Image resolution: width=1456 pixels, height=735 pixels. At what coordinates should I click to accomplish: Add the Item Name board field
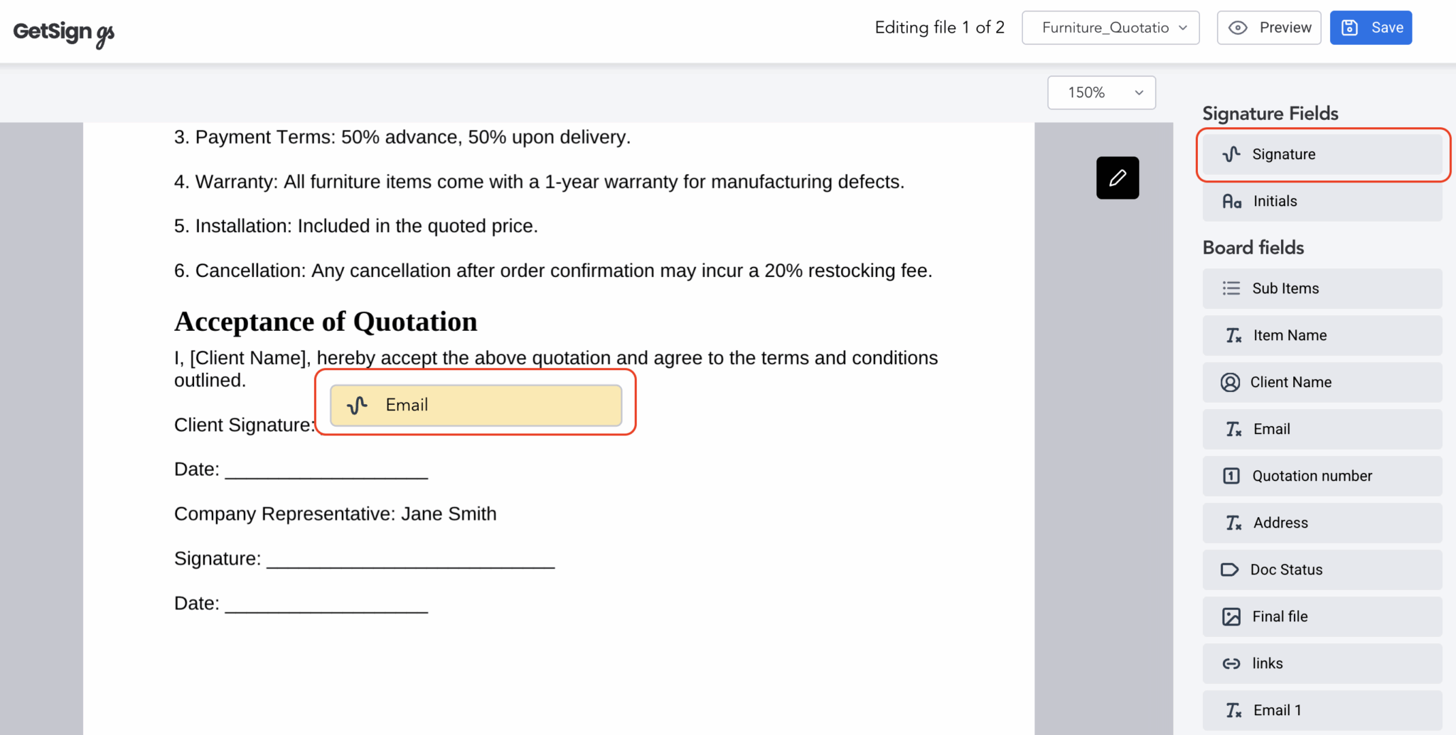1321,335
